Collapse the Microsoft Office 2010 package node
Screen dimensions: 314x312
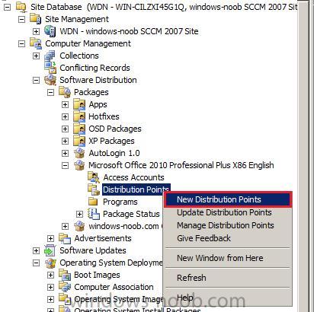click(65, 165)
